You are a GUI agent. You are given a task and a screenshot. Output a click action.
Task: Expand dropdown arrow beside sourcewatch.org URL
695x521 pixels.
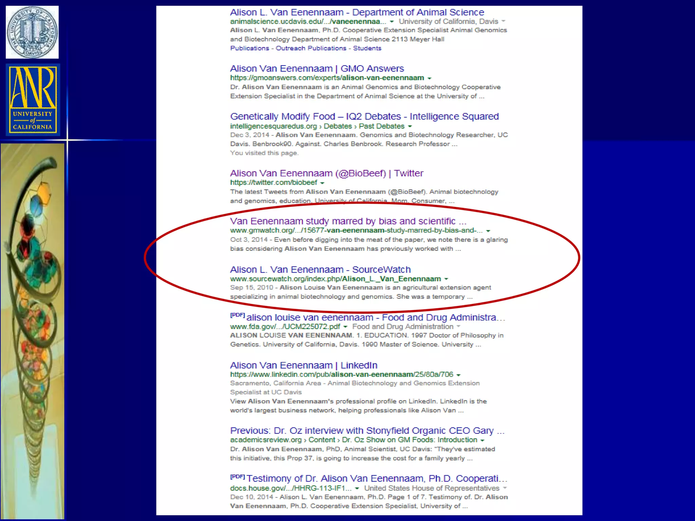point(446,279)
